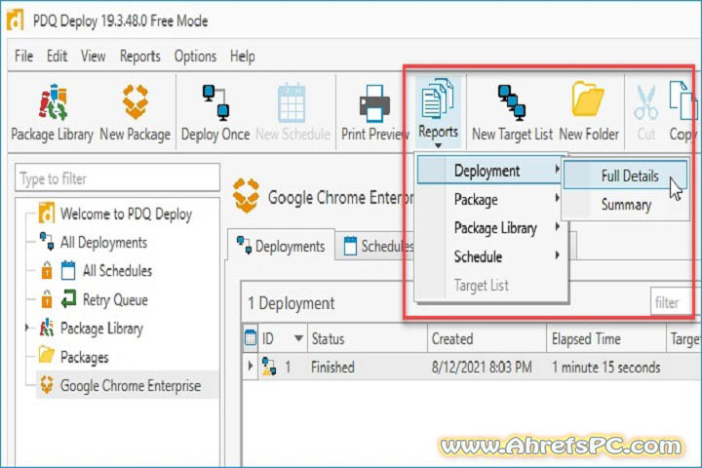This screenshot has height=468, width=702.
Task: Expand Package Library submenu in Reports menu
Action: pos(493,228)
